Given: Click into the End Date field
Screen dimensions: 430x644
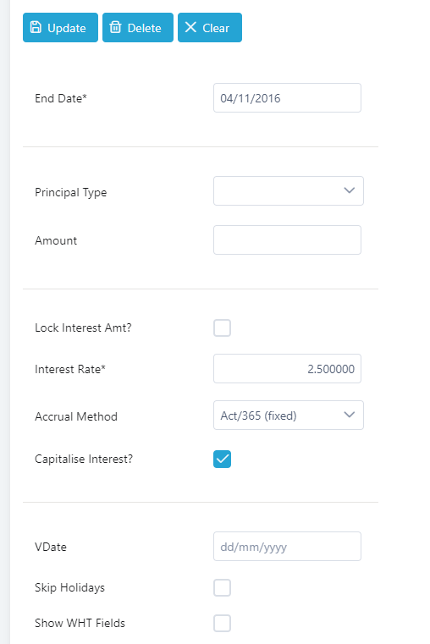Looking at the screenshot, I should 287,98.
